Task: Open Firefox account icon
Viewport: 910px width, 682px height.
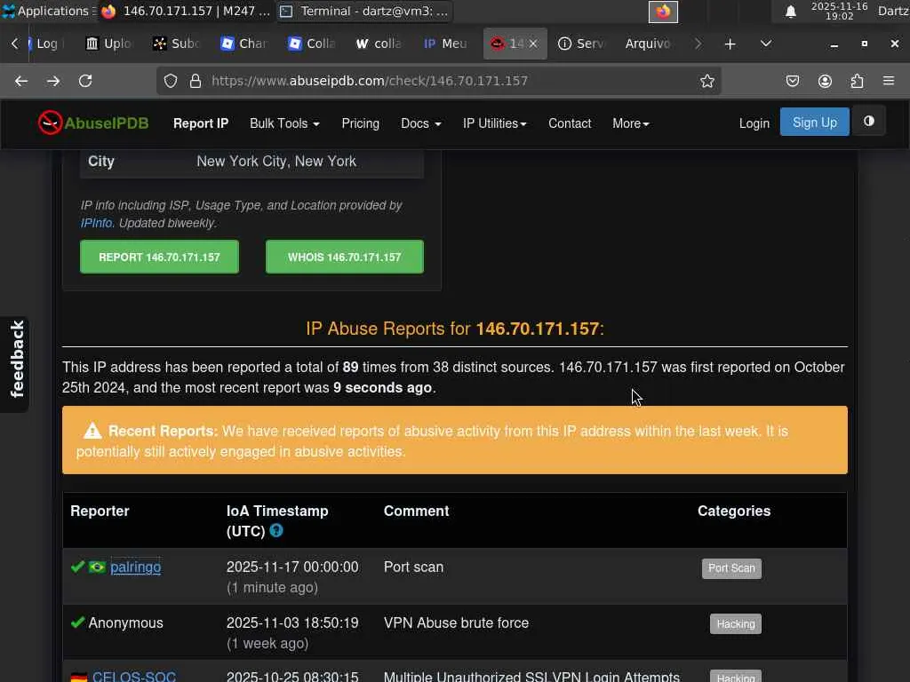Action: [x=825, y=81]
